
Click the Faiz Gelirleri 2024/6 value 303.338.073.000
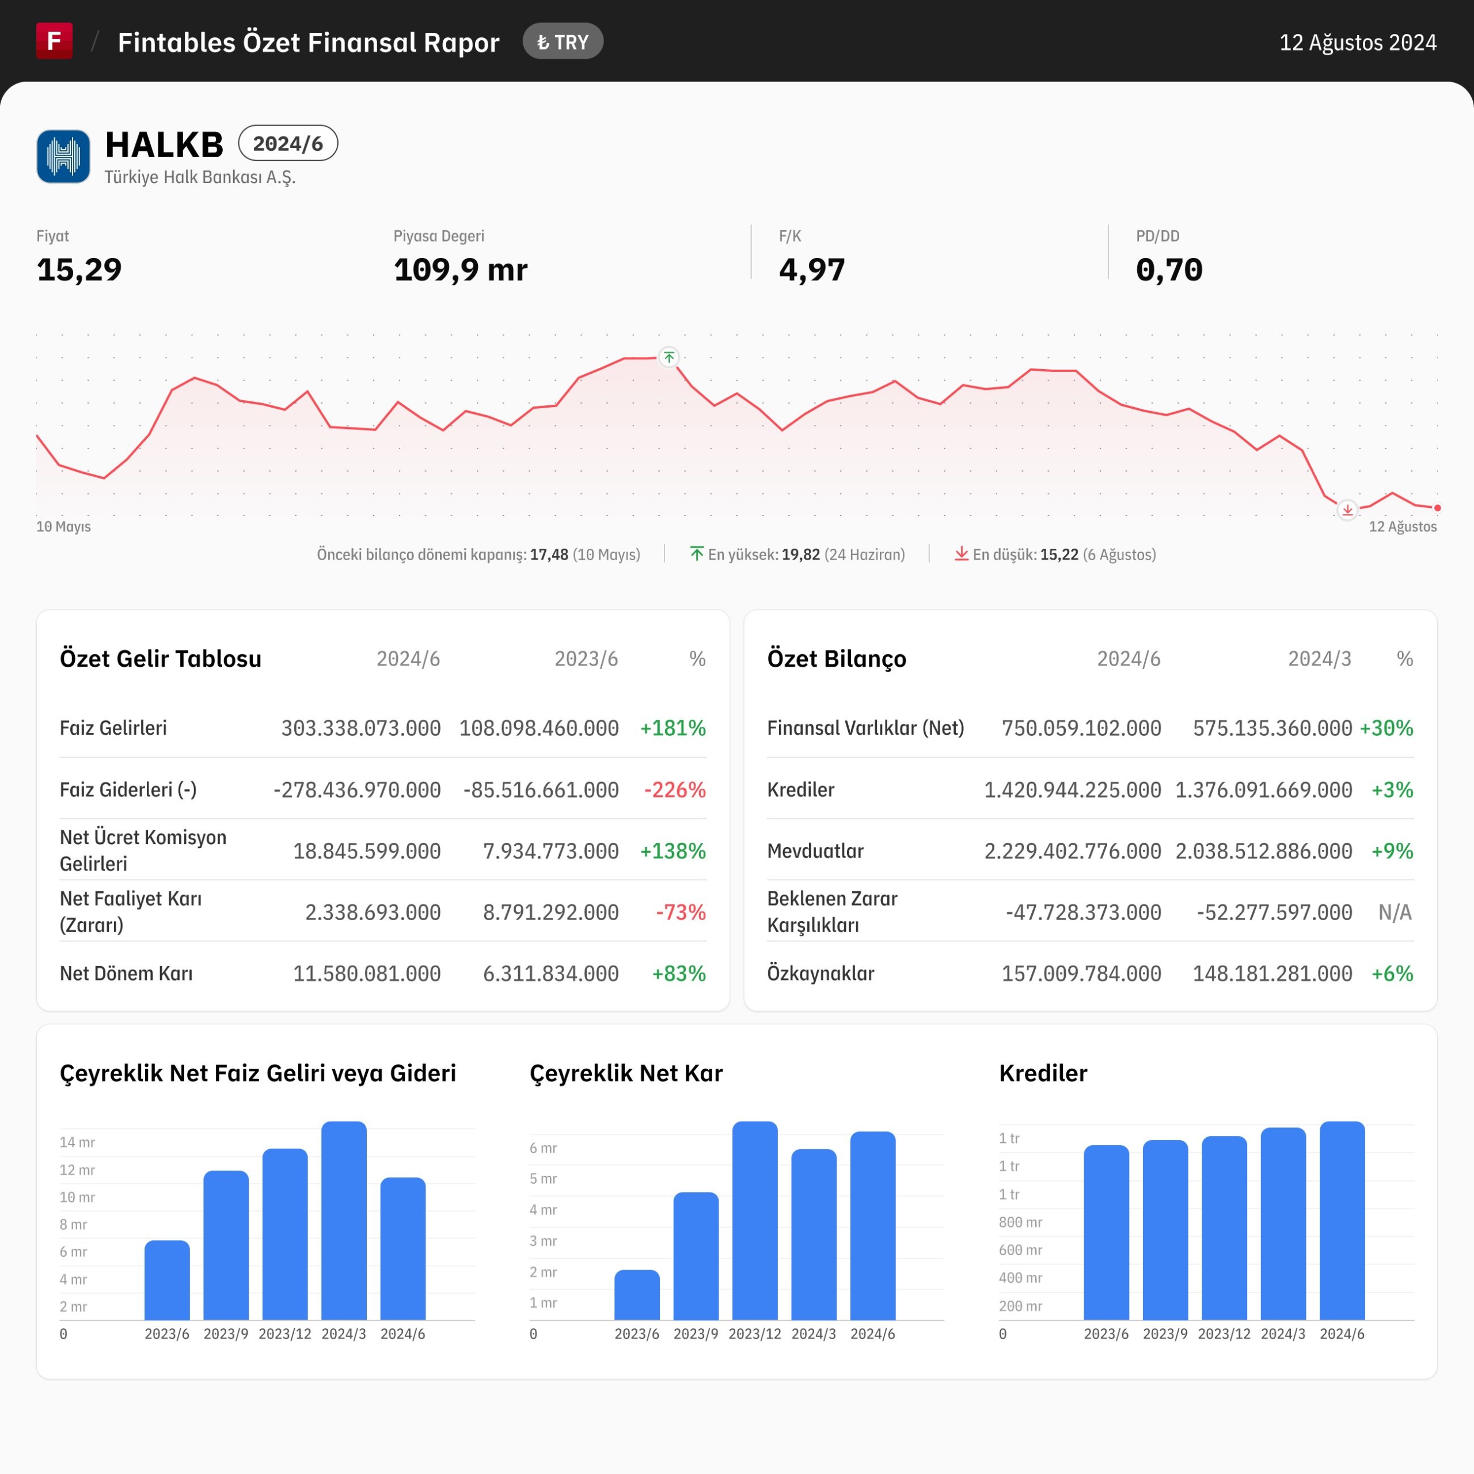[361, 728]
